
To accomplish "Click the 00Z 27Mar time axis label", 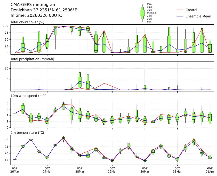I will tap(47, 170).
